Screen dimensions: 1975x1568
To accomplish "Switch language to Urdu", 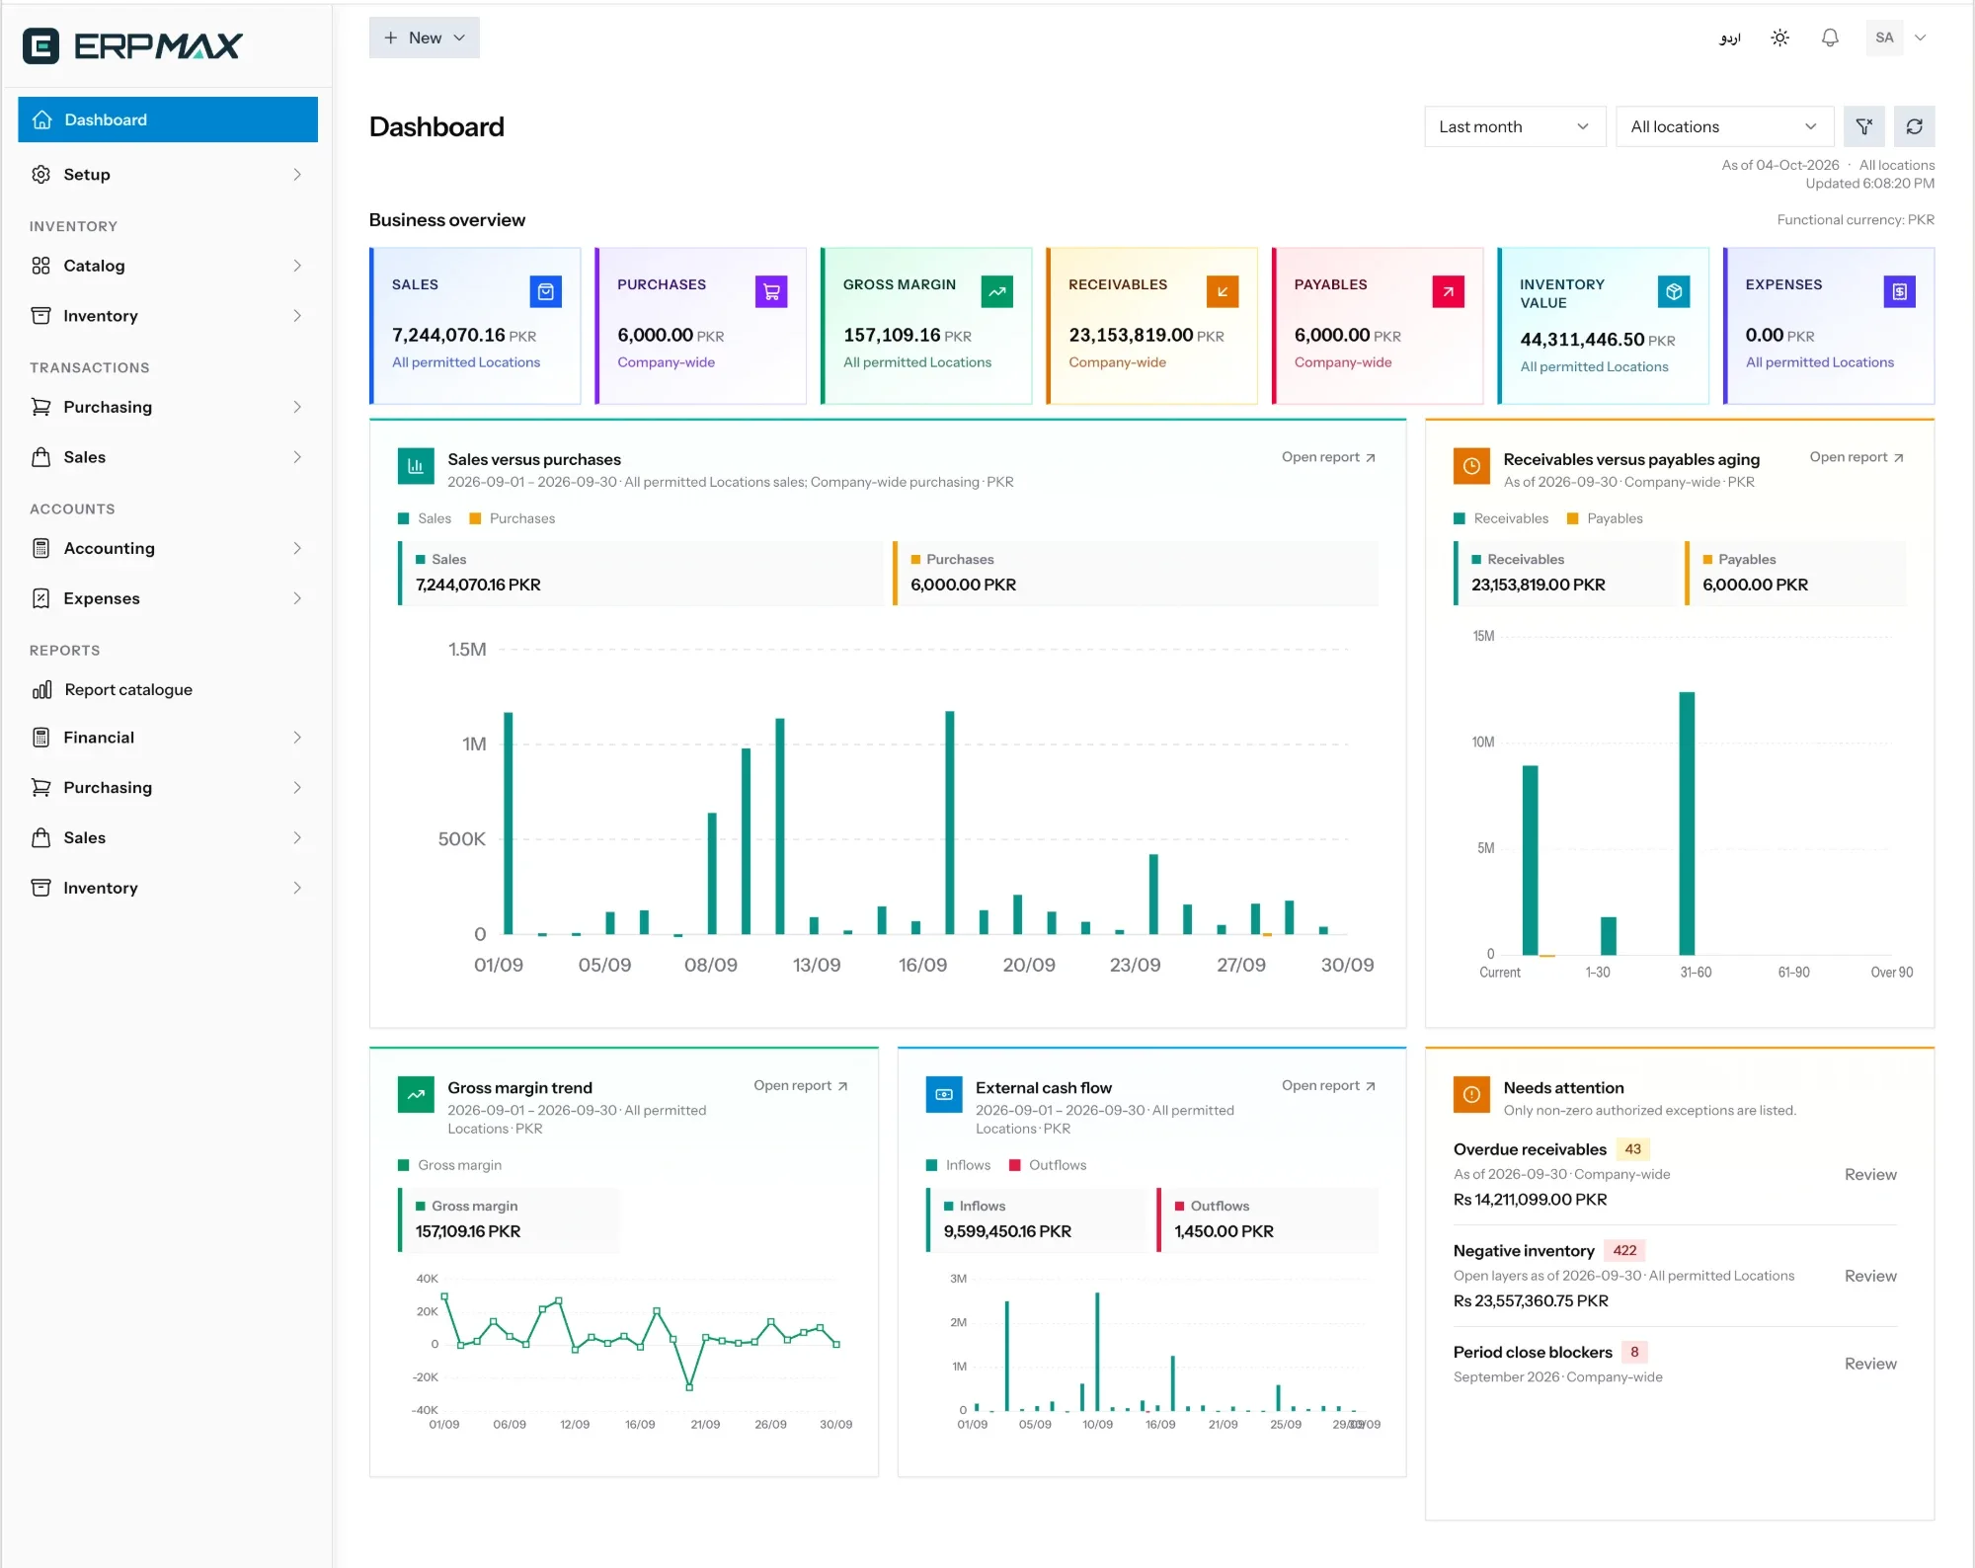I will point(1729,38).
